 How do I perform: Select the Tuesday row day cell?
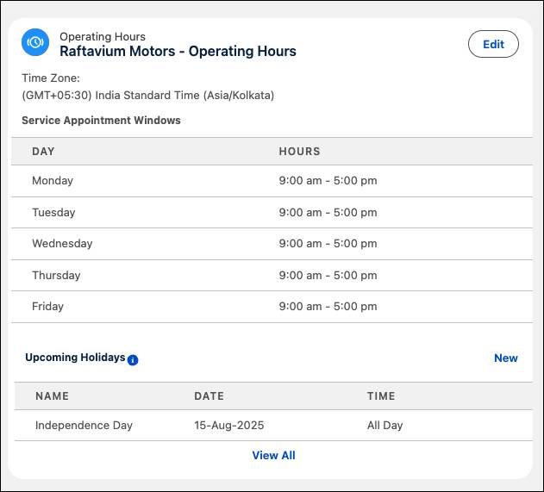[x=53, y=213]
